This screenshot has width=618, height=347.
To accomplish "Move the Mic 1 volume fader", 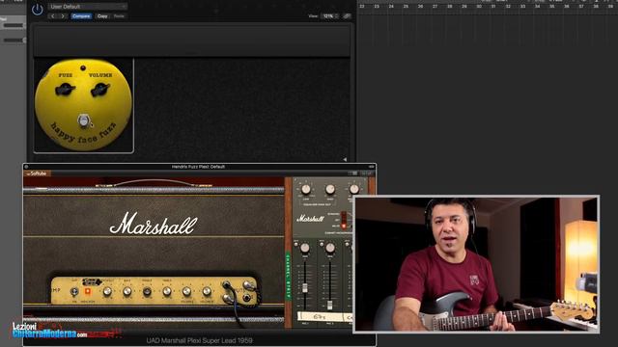I will pyautogui.click(x=305, y=287).
